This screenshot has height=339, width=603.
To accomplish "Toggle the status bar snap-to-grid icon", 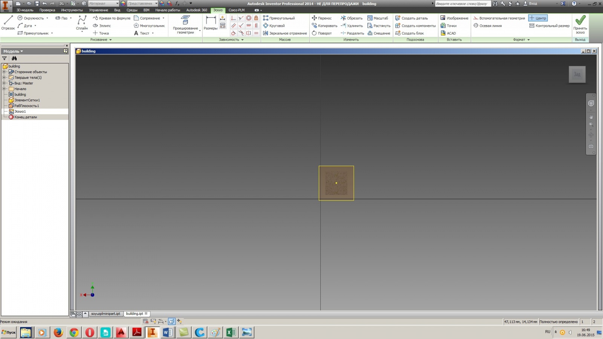I will coord(145,321).
